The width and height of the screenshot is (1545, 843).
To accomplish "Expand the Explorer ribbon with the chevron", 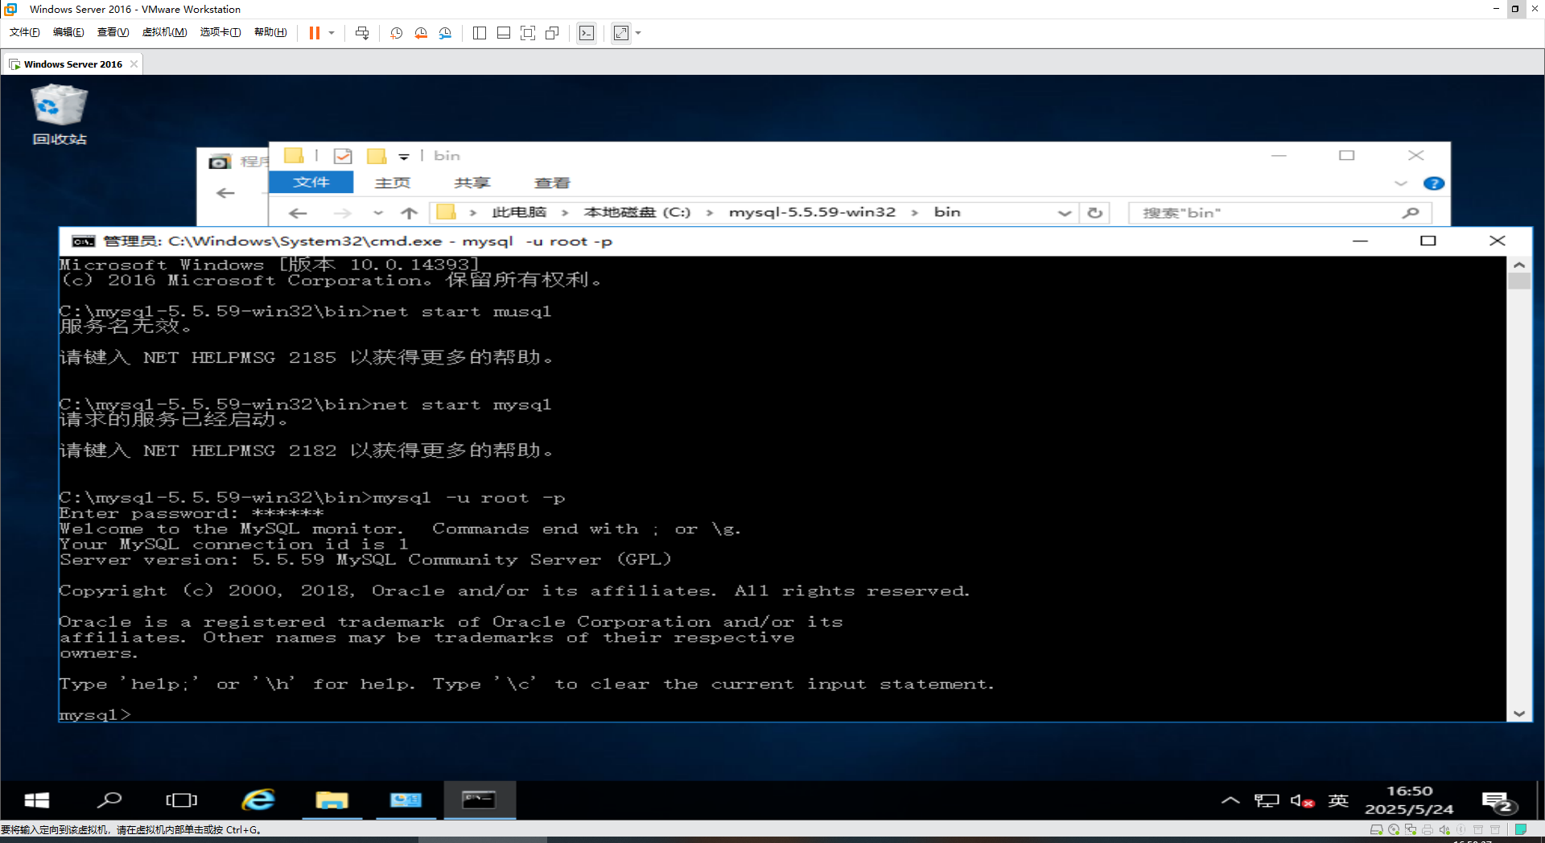I will [1401, 183].
